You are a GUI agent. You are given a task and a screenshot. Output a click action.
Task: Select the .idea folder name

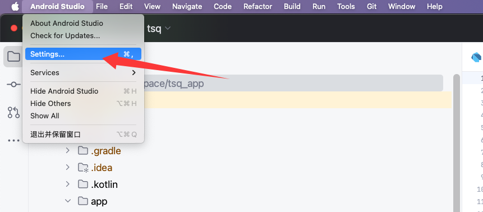click(x=102, y=168)
